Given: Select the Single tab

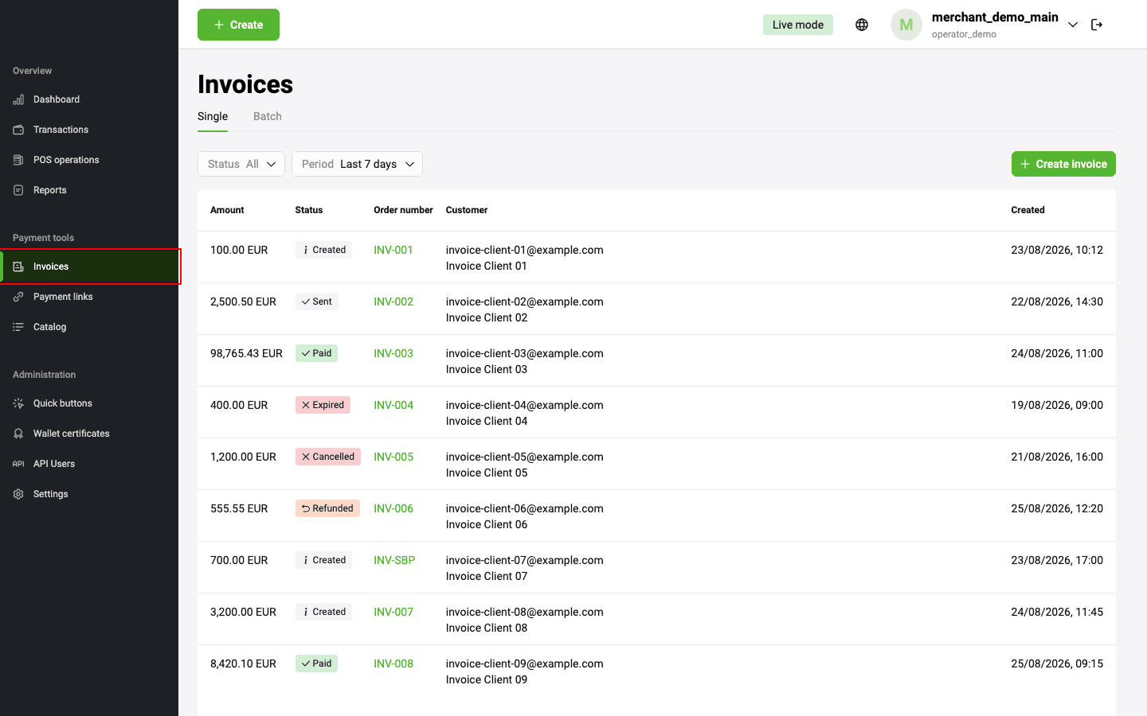Looking at the screenshot, I should (x=213, y=116).
